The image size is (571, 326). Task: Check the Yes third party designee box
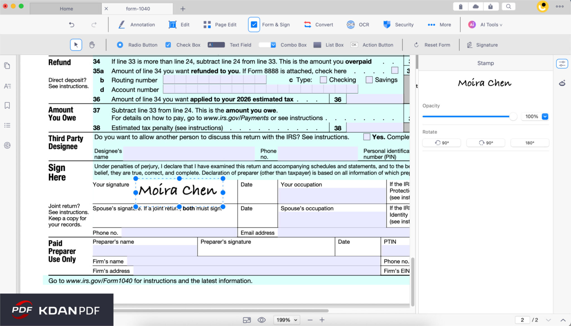pos(367,137)
